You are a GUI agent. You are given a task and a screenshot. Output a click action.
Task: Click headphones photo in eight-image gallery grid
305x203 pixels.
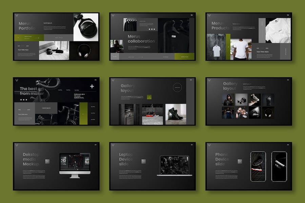(x=268, y=113)
